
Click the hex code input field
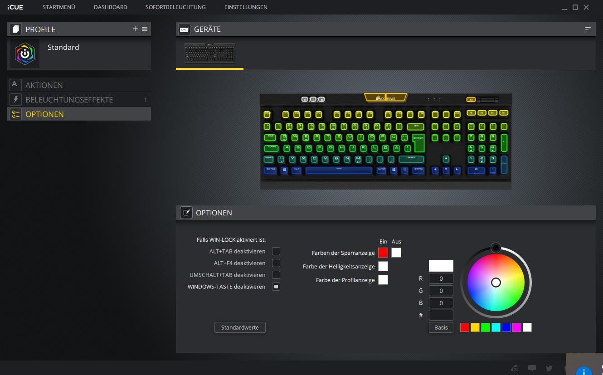pos(441,315)
